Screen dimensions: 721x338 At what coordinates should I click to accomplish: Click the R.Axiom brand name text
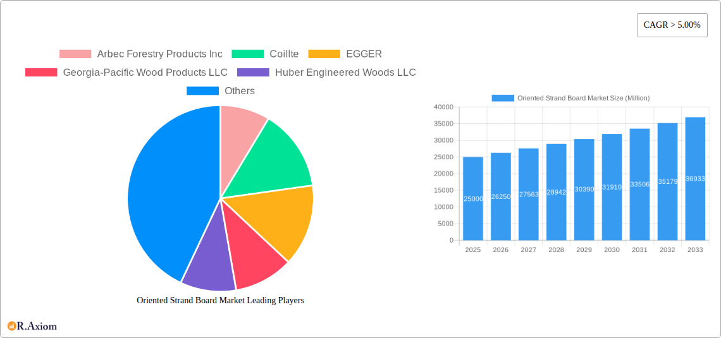point(37,326)
